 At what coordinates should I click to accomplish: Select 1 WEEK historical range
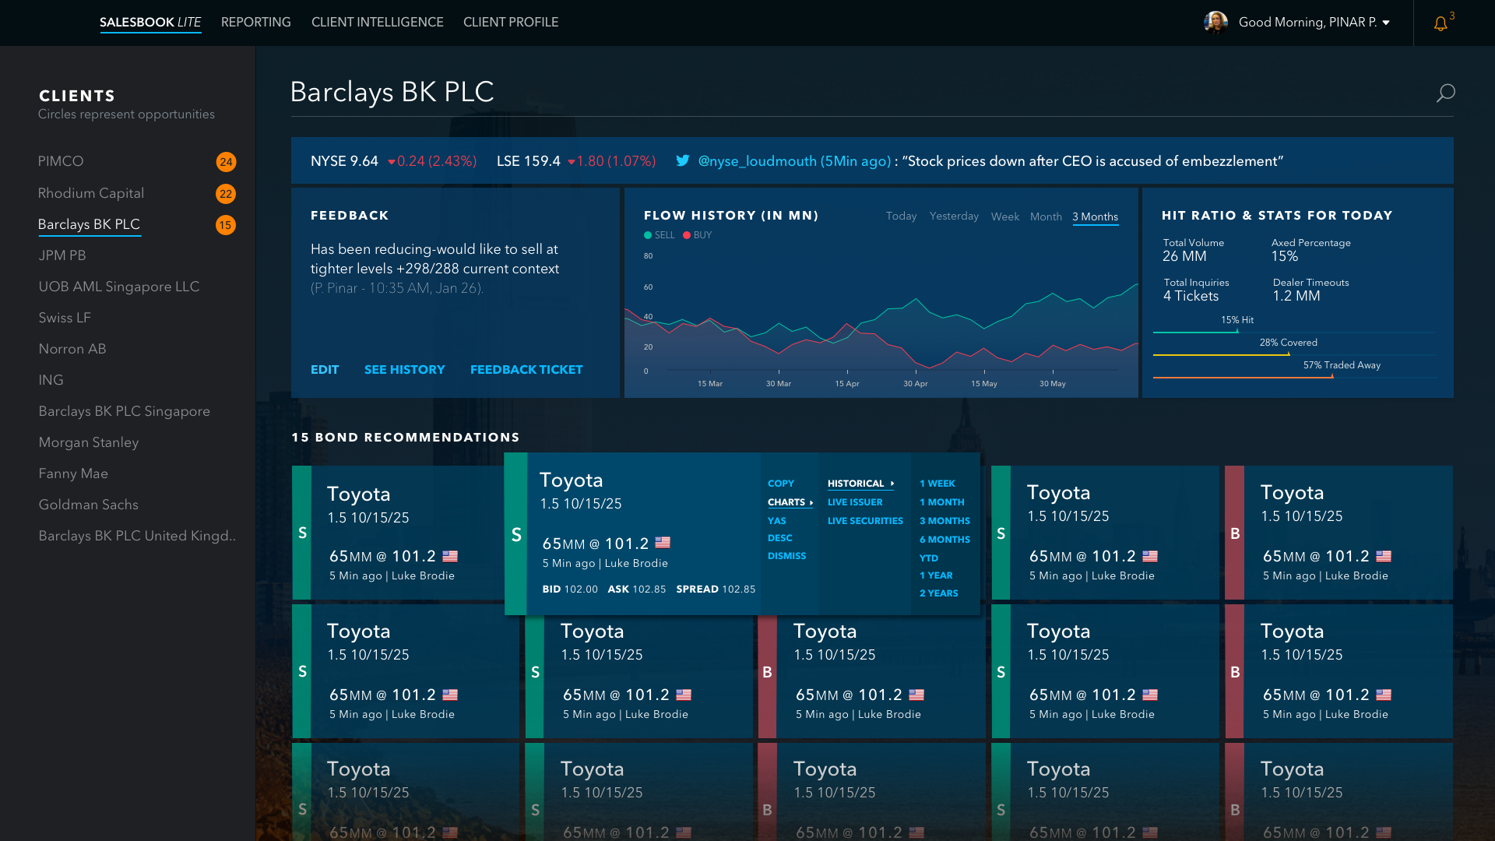pos(937,484)
